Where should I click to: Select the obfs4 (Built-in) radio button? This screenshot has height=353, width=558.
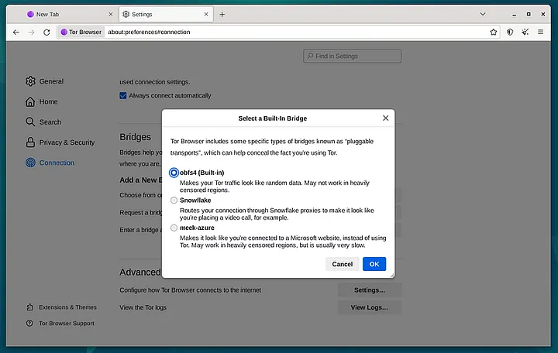[x=174, y=173]
